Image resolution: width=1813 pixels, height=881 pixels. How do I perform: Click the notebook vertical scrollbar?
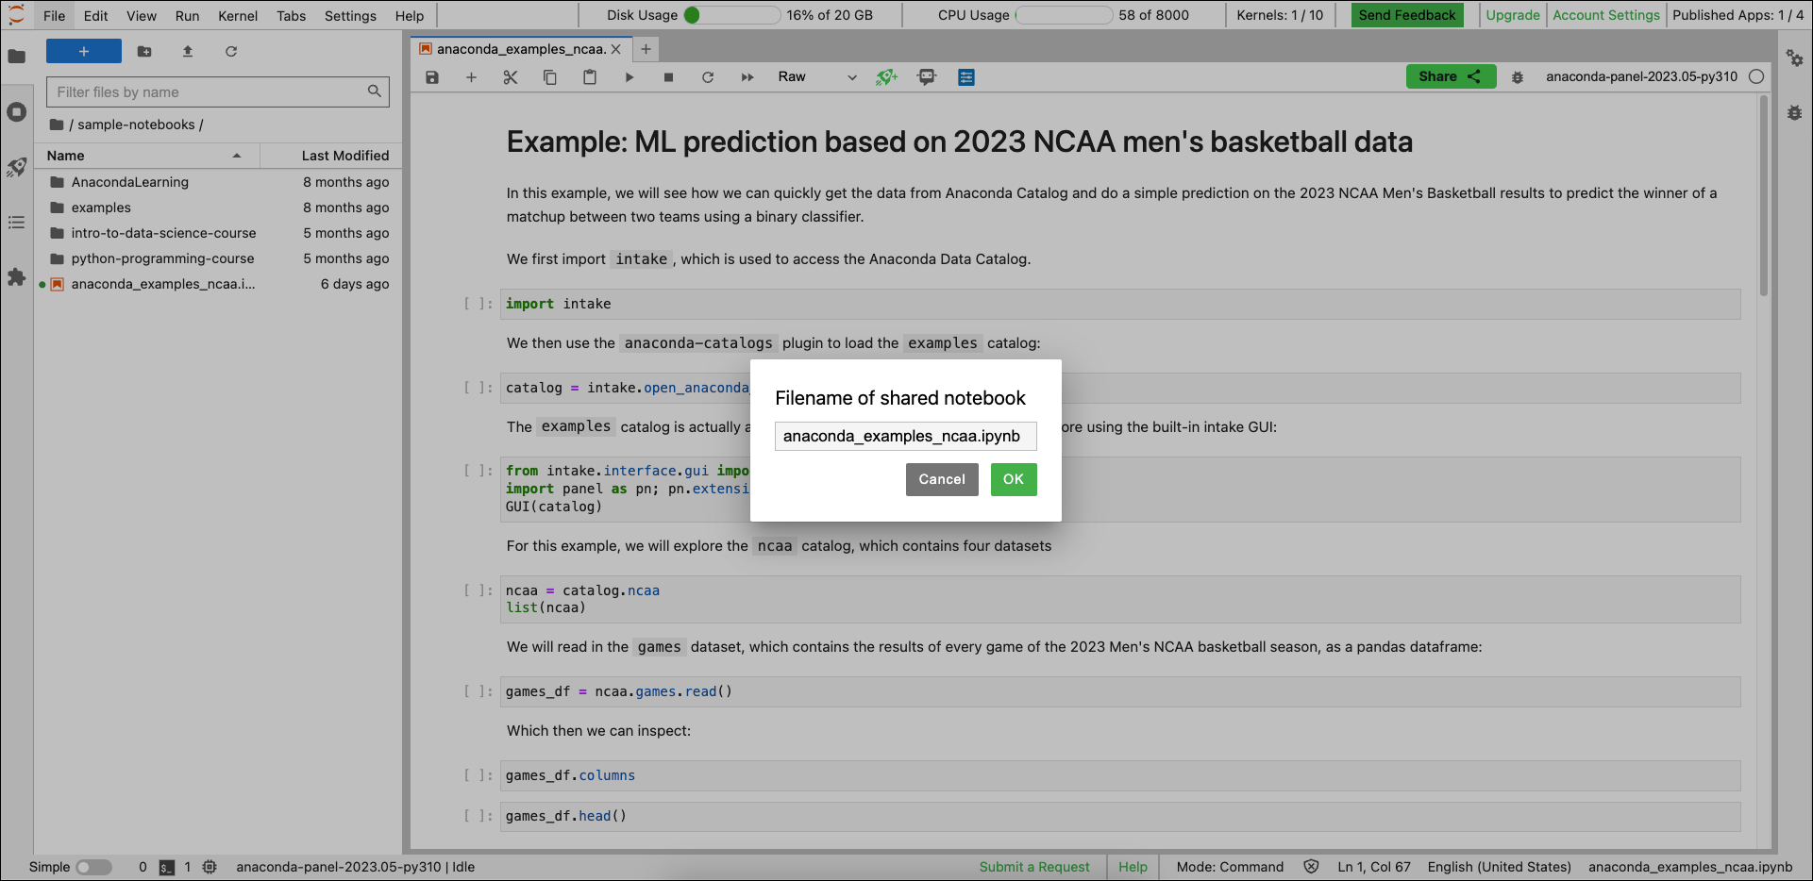[x=1763, y=196]
